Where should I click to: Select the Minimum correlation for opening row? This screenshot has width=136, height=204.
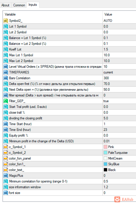click(x=70, y=181)
